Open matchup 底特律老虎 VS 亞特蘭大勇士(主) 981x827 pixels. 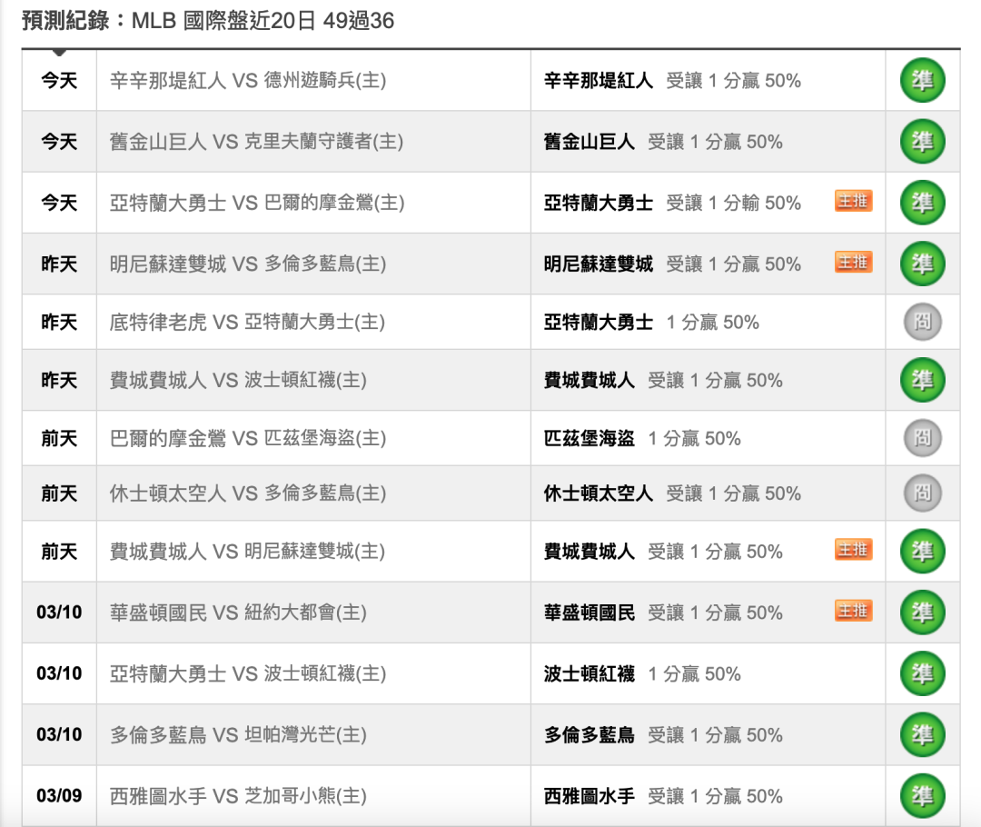247,322
